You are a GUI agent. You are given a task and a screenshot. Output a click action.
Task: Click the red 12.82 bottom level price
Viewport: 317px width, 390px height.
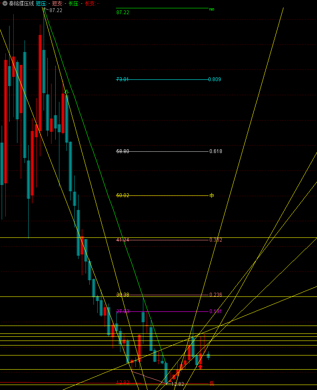123,382
